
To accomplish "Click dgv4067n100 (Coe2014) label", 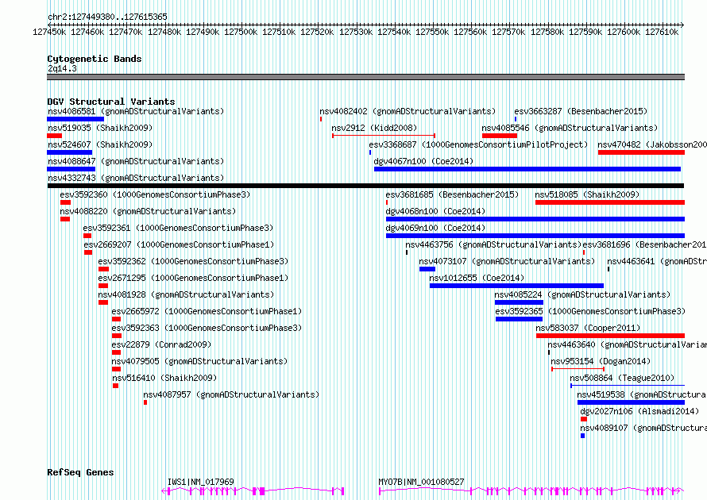I will [x=424, y=161].
